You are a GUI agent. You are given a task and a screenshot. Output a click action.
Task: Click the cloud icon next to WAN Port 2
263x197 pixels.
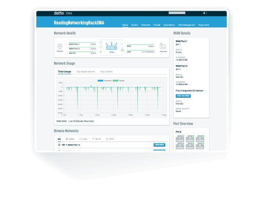click(x=101, y=47)
